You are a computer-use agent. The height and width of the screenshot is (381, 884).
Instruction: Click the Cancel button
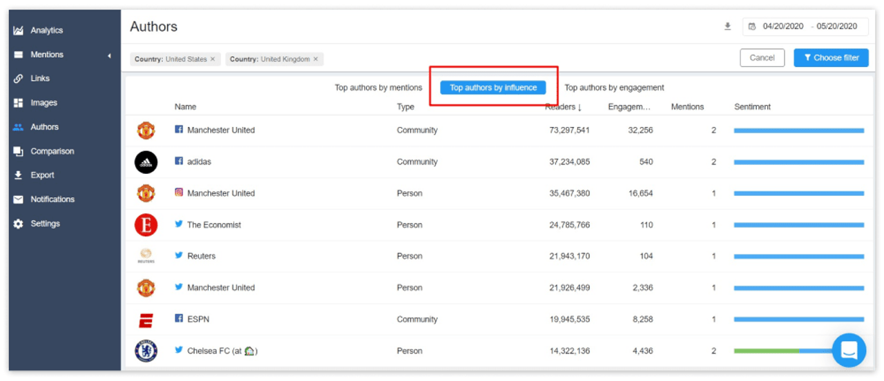762,58
